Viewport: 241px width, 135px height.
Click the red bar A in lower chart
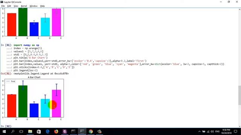[x=12, y=106]
